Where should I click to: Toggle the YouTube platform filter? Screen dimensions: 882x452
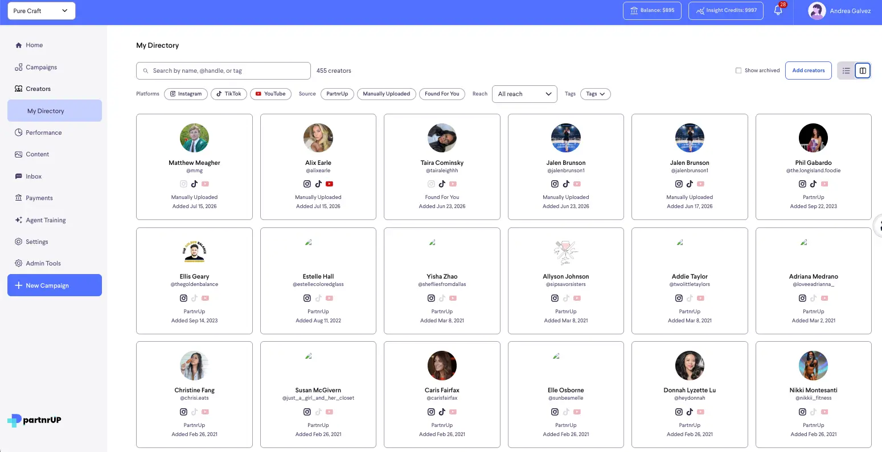[x=270, y=94]
